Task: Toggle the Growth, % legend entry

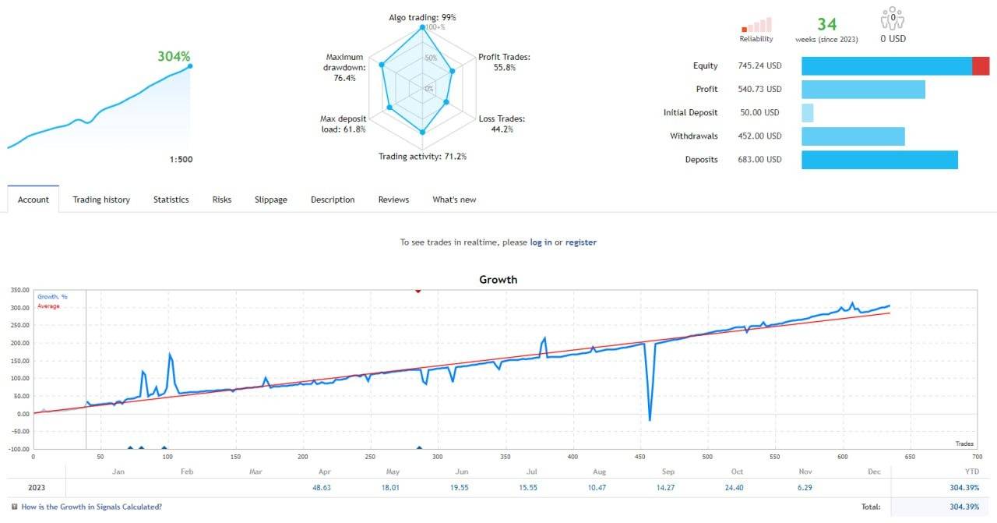Action: coord(53,297)
